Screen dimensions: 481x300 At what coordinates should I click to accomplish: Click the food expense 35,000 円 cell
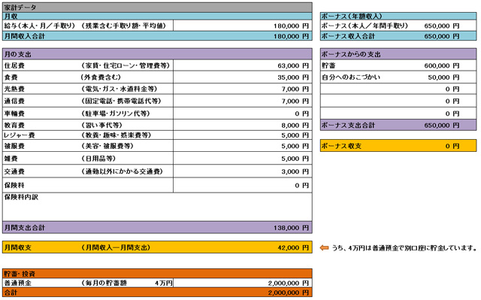[x=243, y=77]
